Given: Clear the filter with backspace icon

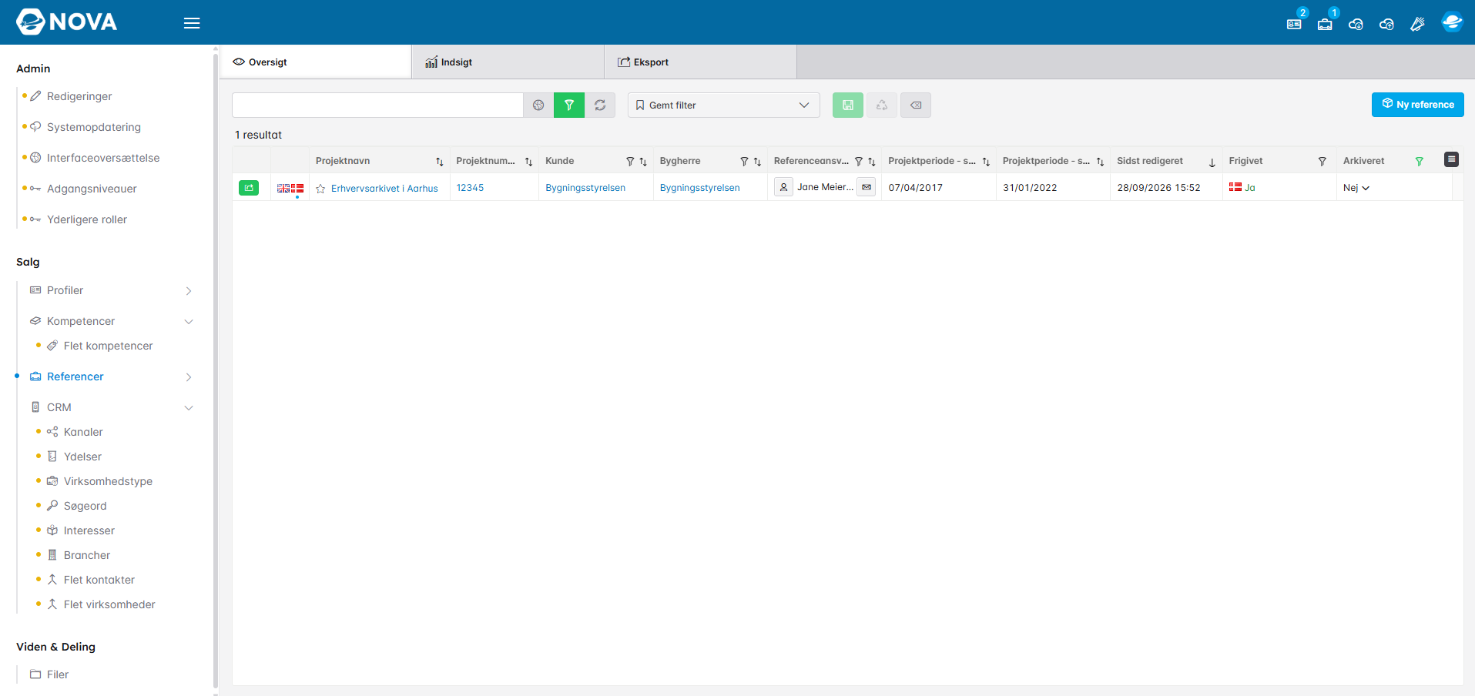Looking at the screenshot, I should [x=916, y=105].
